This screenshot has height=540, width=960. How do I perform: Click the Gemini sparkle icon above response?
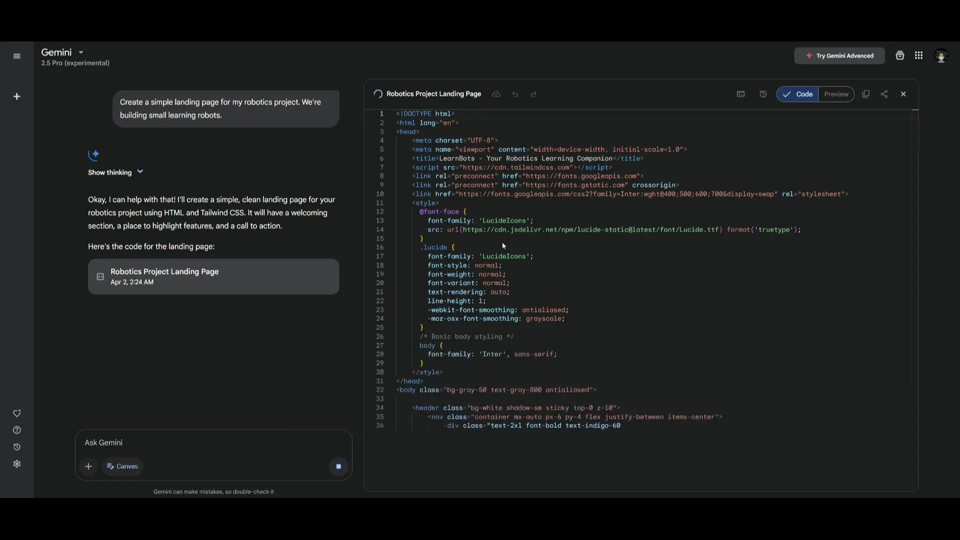[93, 155]
